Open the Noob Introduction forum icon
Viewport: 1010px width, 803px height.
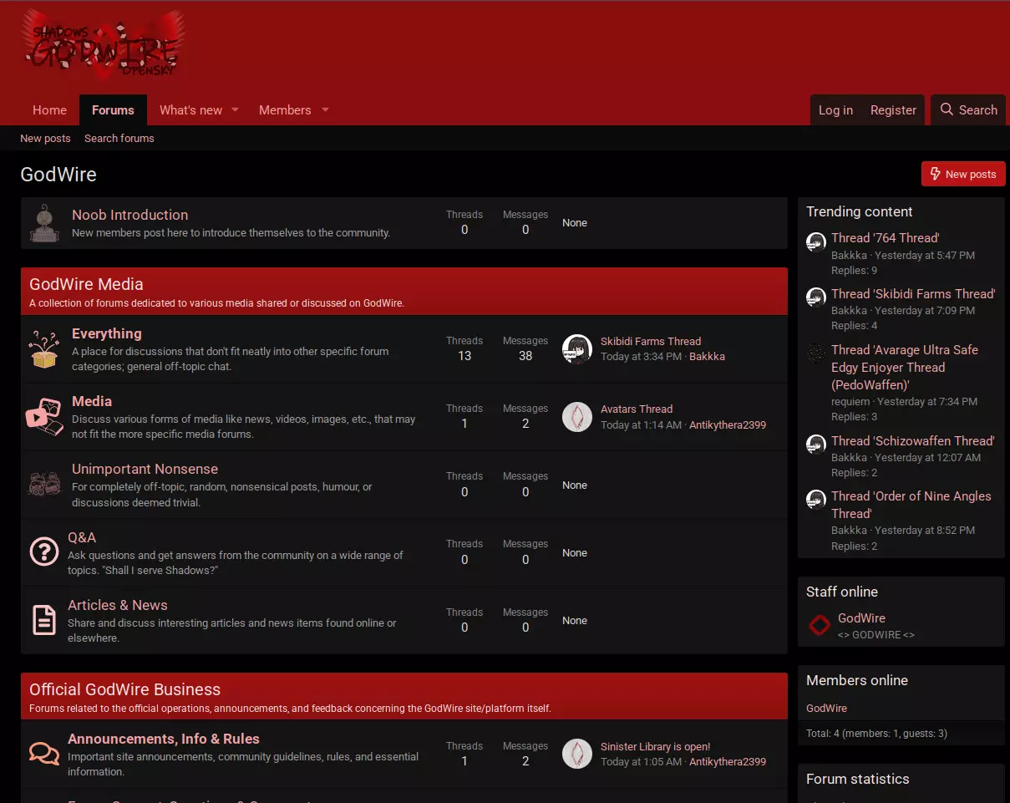(x=44, y=223)
